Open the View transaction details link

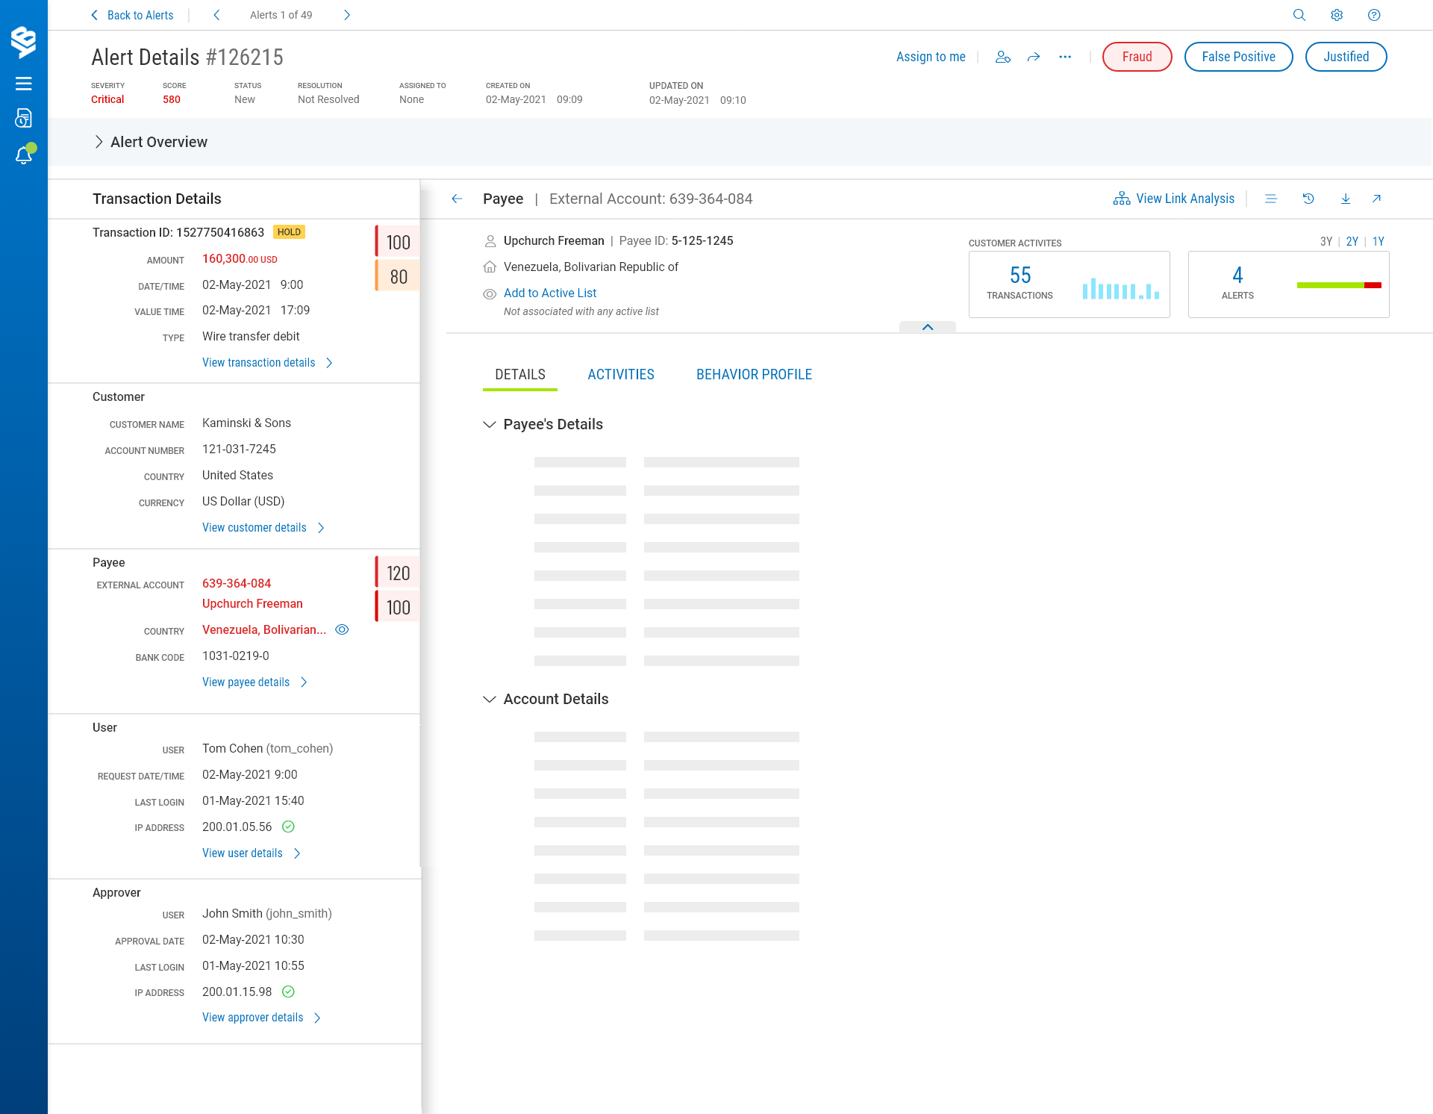pos(259,362)
